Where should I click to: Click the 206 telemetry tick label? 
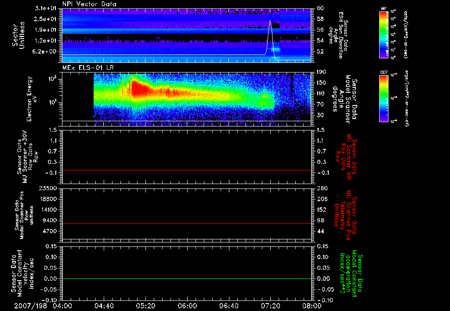coord(322,199)
